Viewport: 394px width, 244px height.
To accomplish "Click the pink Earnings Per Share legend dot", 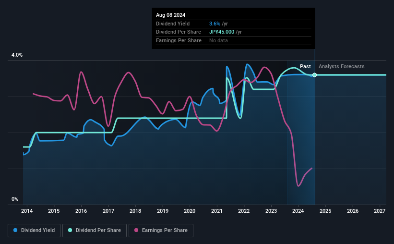I will 136,230.
